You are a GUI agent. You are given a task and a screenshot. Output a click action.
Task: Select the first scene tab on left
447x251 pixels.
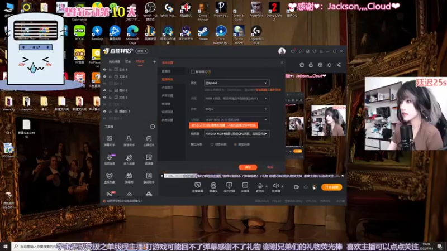(115, 62)
